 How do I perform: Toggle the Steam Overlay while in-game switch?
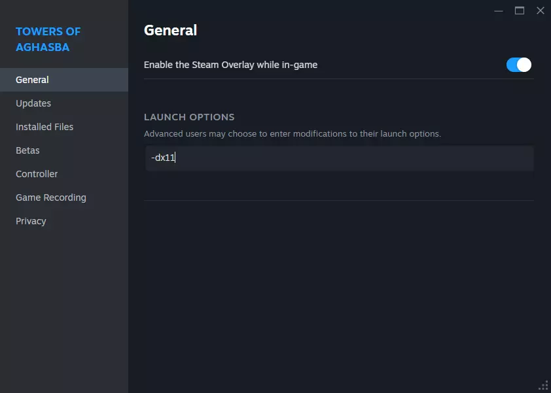coord(518,65)
